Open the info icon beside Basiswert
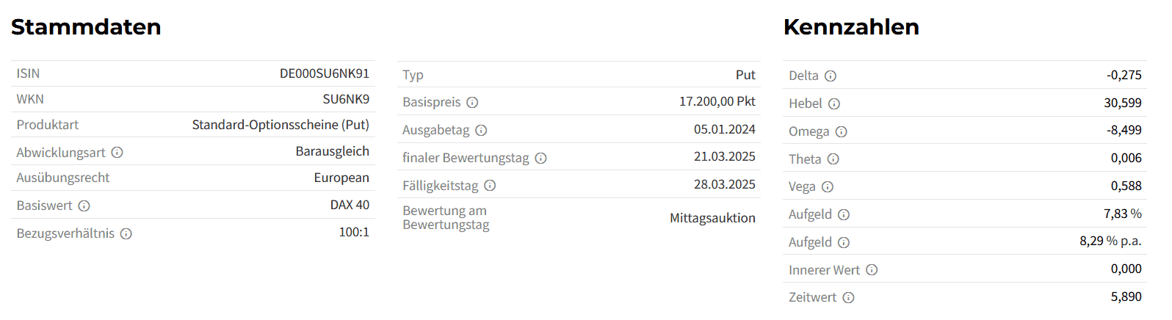 pyautogui.click(x=84, y=206)
